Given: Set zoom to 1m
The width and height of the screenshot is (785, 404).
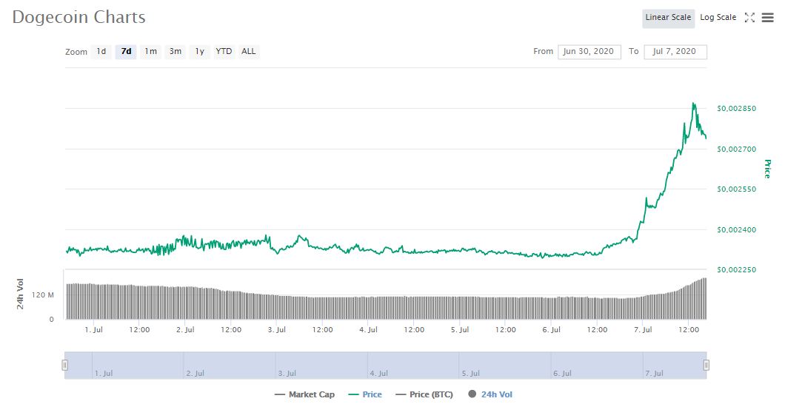Looking at the screenshot, I should pyautogui.click(x=150, y=52).
